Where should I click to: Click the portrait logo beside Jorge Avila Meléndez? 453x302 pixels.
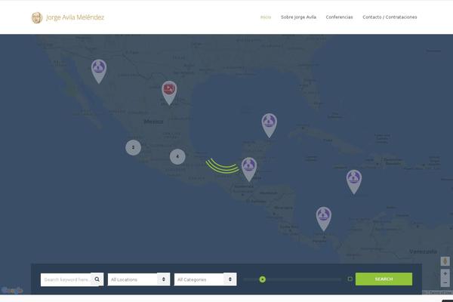pyautogui.click(x=37, y=17)
